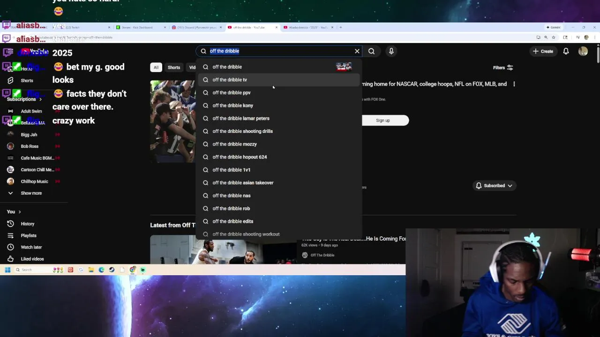Screen dimensions: 600x337
Task: Open the Chillhop Music subscription channel
Action: pos(34,182)
